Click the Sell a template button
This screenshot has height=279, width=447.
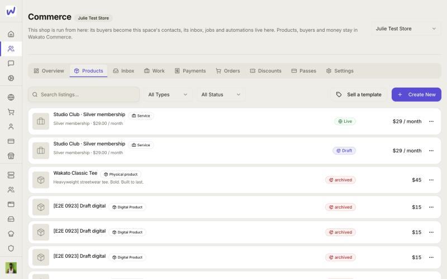point(359,94)
